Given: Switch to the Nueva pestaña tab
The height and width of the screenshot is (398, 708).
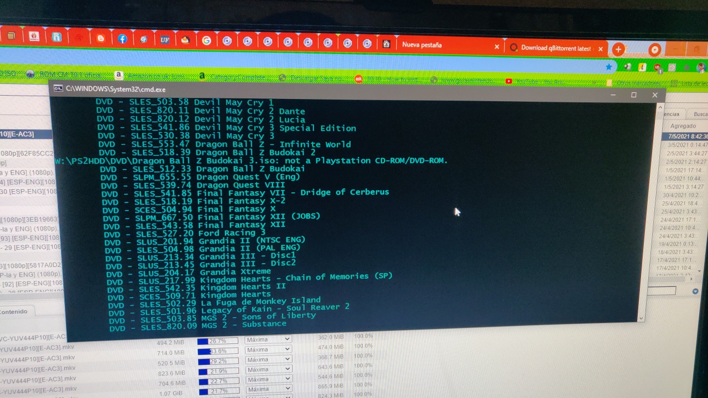Looking at the screenshot, I should pos(448,45).
